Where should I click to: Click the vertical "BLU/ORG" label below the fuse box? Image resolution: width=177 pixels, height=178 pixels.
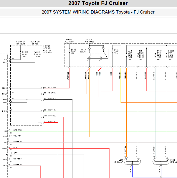pos(165,76)
